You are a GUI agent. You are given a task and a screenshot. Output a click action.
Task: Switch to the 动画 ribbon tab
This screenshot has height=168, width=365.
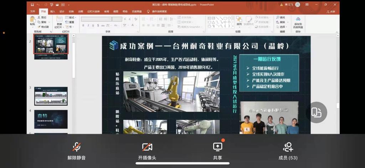point(81,11)
